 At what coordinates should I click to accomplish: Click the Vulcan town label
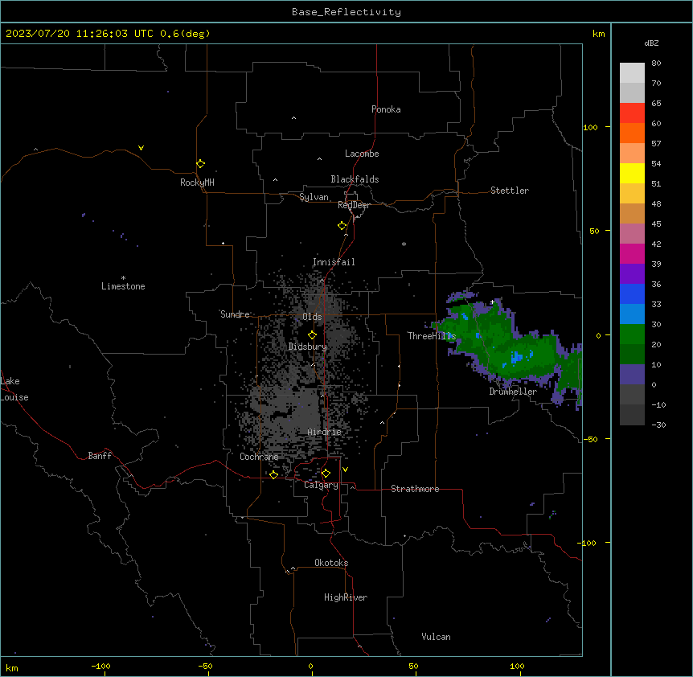pos(437,637)
